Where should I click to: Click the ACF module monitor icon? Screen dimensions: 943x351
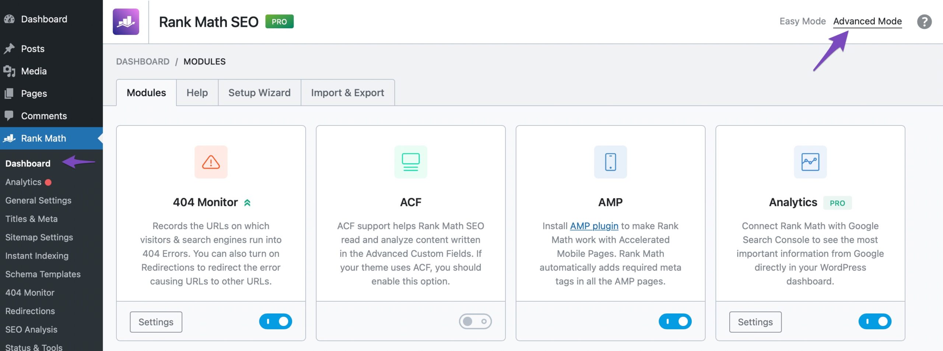(410, 162)
